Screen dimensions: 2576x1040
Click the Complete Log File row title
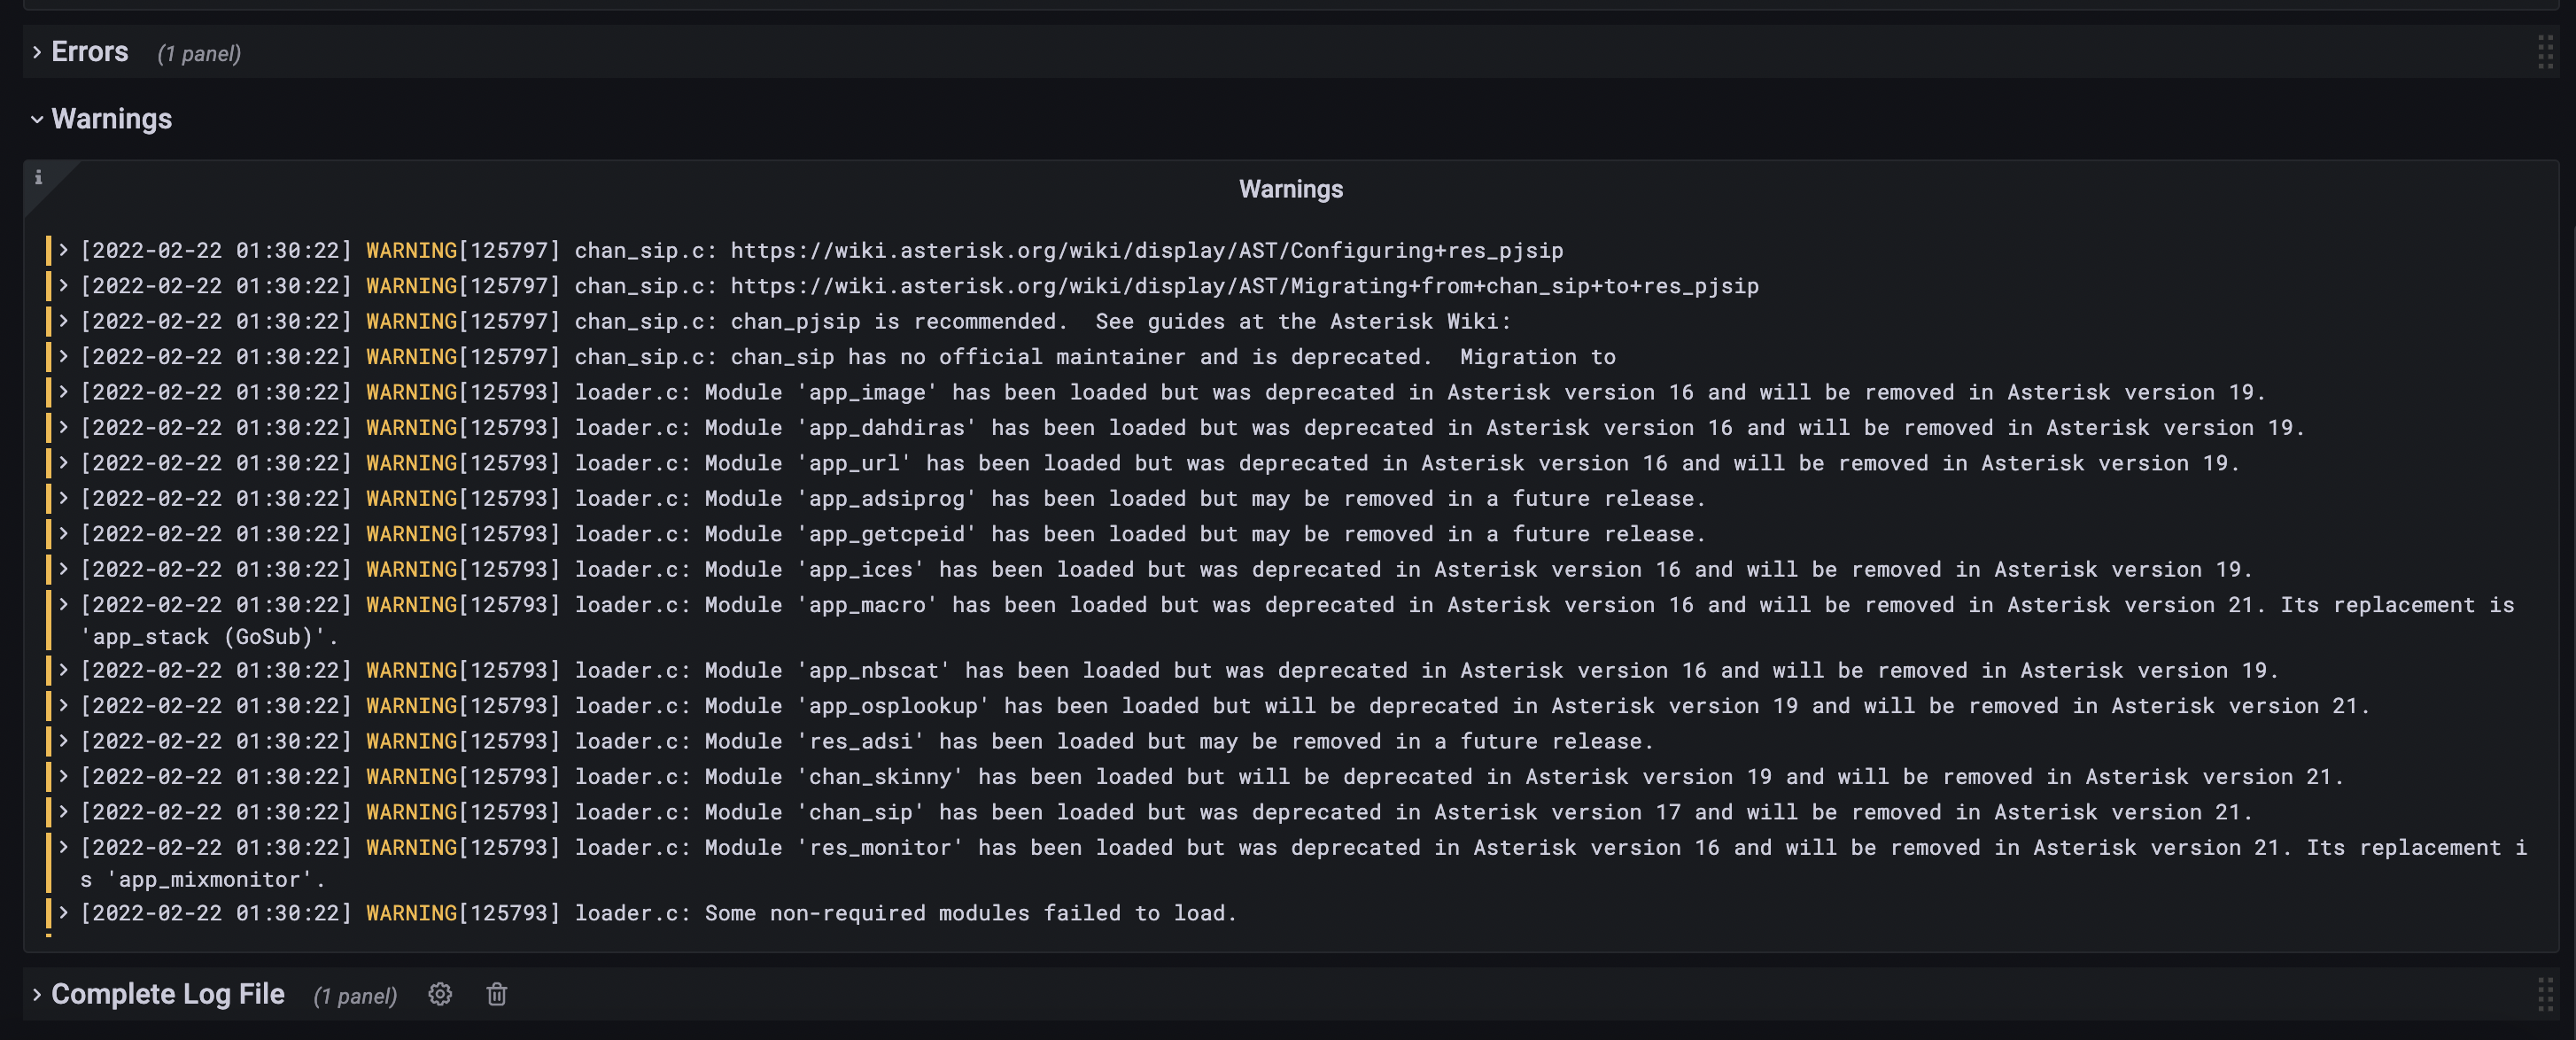168,994
